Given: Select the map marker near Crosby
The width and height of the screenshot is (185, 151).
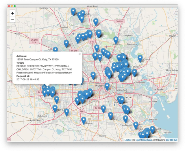Looking at the screenshot, I should tap(140, 58).
